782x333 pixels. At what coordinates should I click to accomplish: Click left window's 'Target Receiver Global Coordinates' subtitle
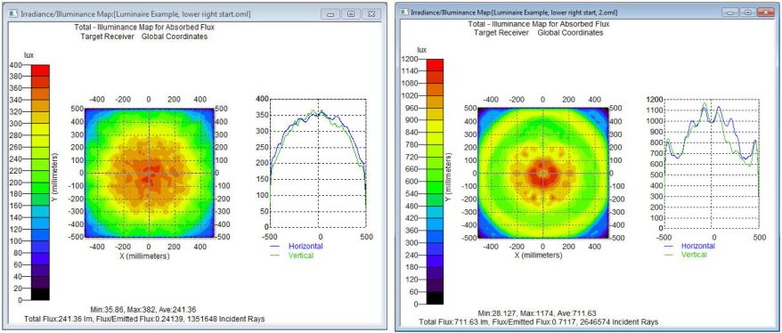point(144,37)
